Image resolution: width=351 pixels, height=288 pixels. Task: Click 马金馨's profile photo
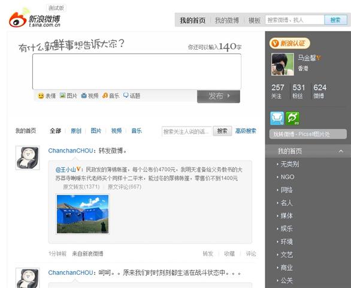[x=283, y=64]
